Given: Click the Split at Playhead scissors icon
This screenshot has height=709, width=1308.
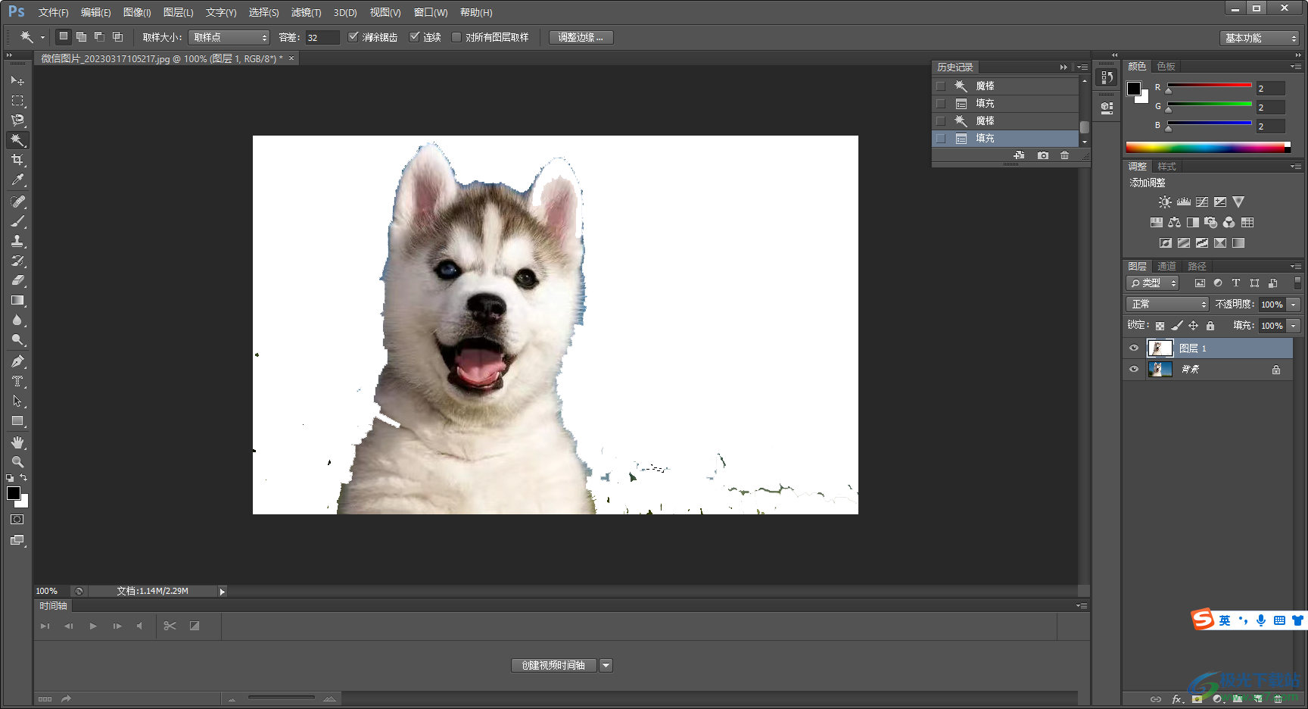Looking at the screenshot, I should (x=170, y=626).
